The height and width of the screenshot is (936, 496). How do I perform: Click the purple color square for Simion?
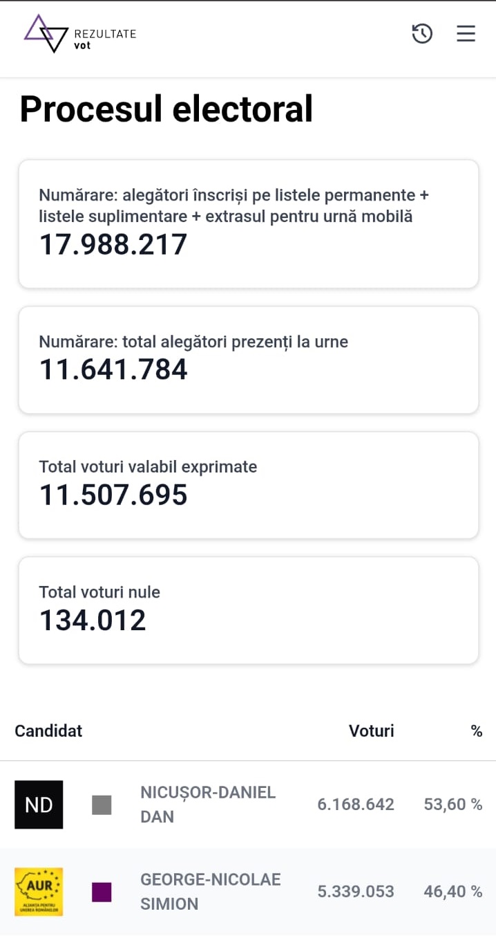point(102,892)
